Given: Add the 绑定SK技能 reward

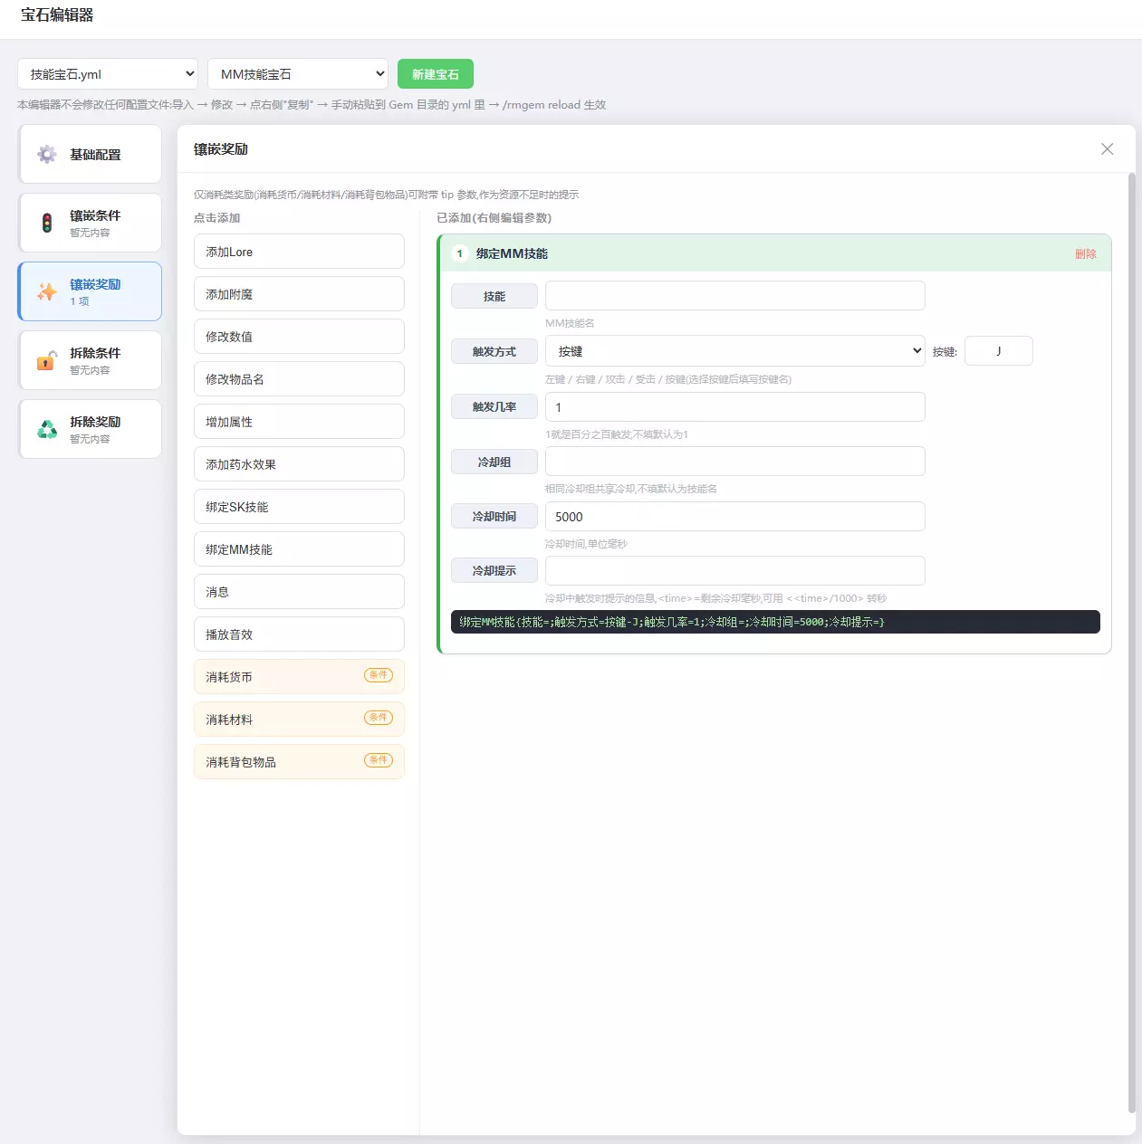Looking at the screenshot, I should click(299, 507).
